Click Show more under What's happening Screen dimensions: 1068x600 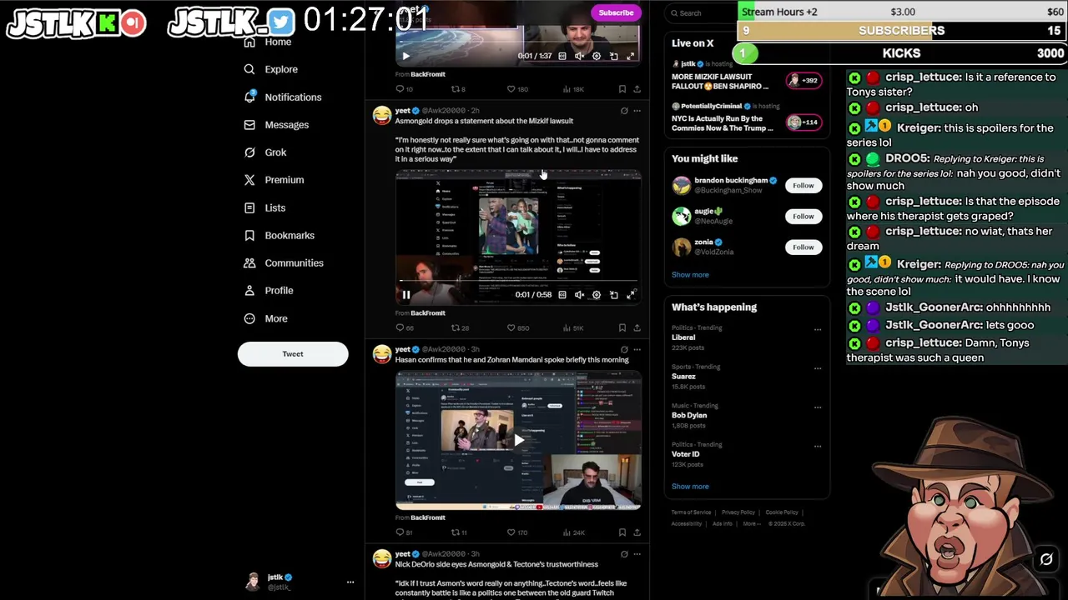(x=690, y=487)
